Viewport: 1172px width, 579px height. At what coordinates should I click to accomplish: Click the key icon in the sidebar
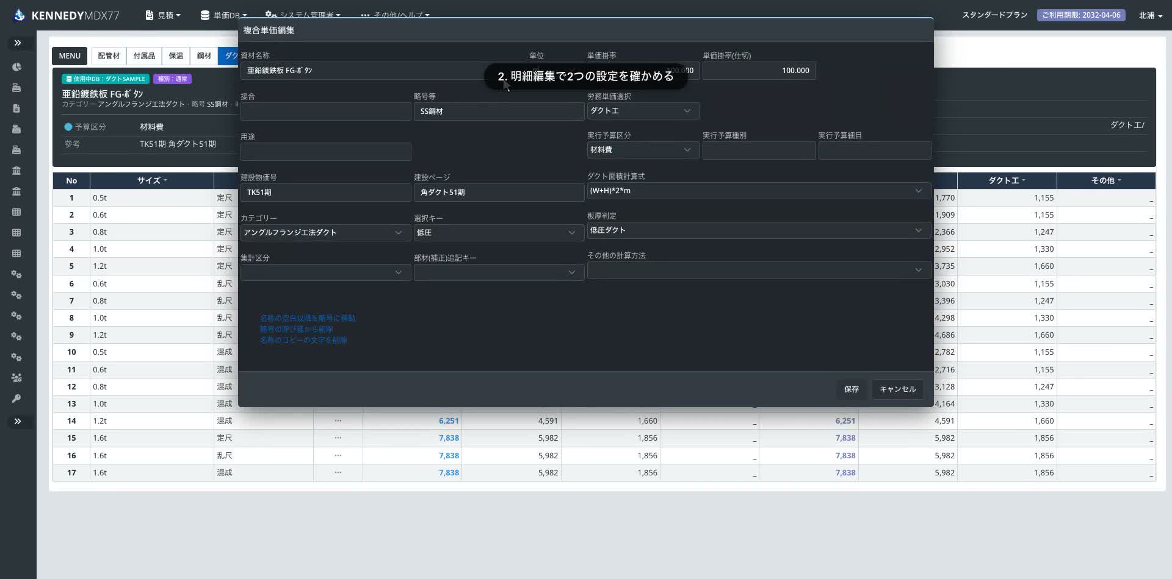click(x=16, y=399)
